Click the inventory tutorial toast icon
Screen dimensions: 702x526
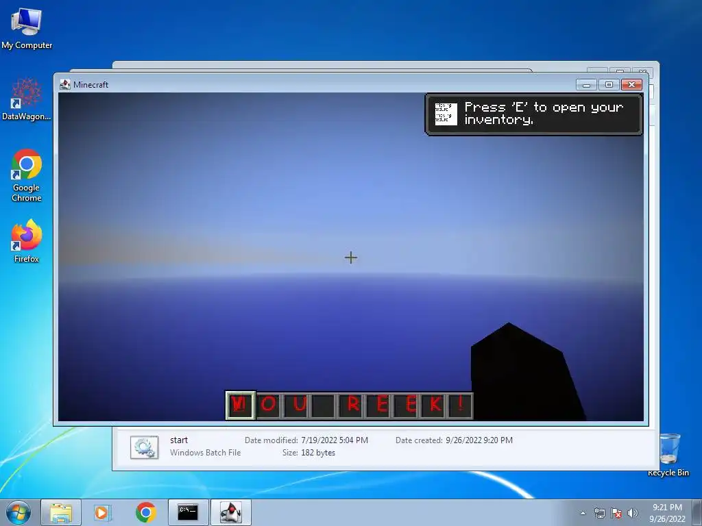pos(446,114)
